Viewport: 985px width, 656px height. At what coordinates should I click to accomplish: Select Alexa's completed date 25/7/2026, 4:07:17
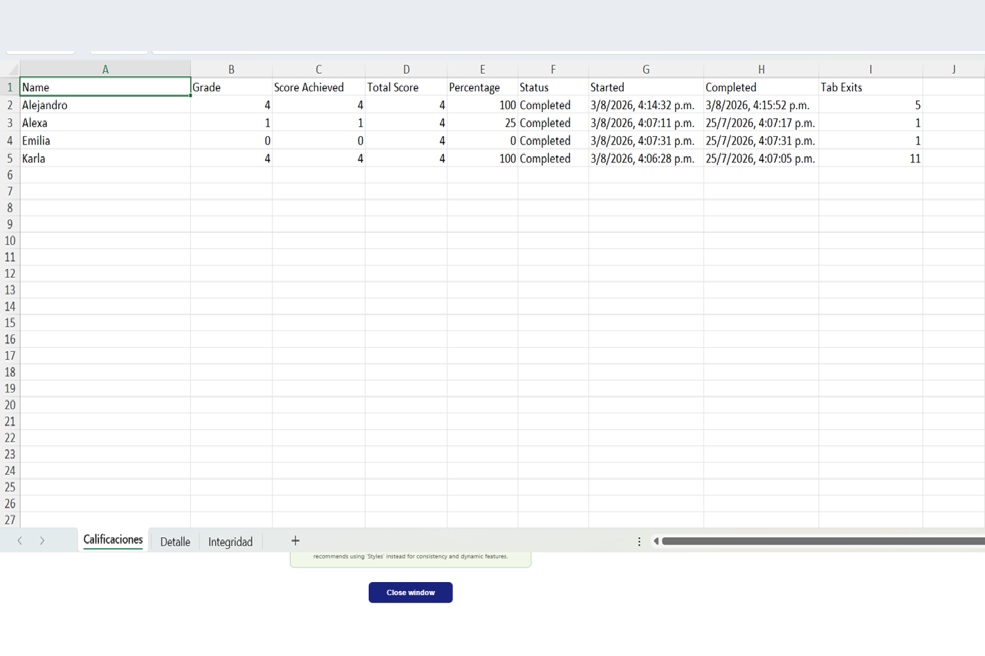[x=761, y=123]
